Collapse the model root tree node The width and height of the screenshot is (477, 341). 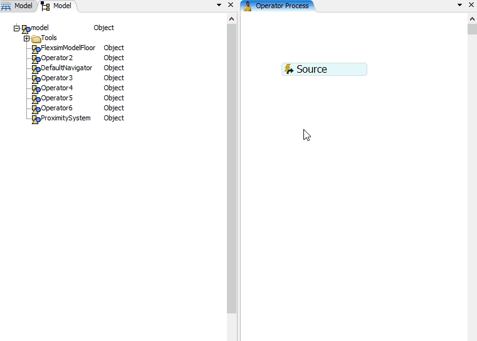tap(17, 28)
